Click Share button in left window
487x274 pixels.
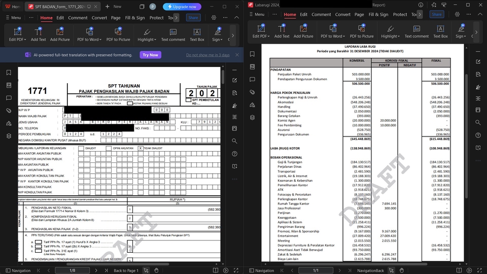193,18
